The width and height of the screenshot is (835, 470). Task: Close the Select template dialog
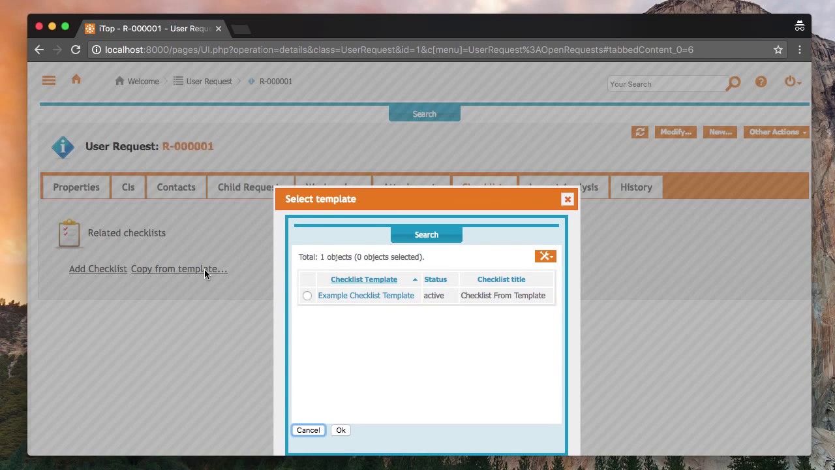point(568,199)
